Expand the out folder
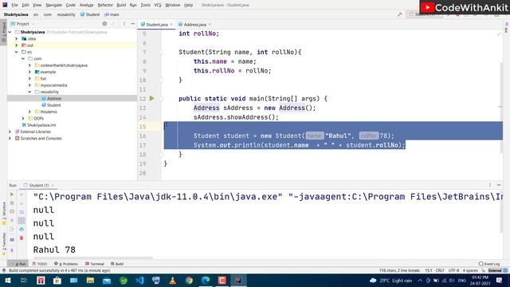The image size is (510, 287). coord(17,45)
